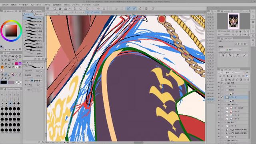
Task: Delete sub tool with trash icon
Action: point(43,59)
